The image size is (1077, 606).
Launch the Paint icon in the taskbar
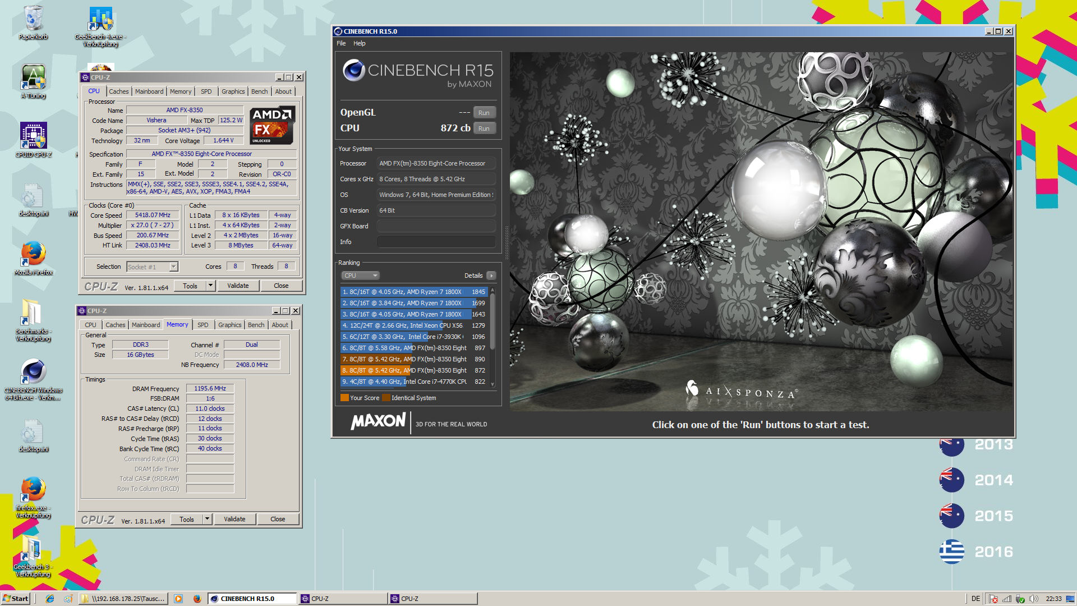click(68, 599)
